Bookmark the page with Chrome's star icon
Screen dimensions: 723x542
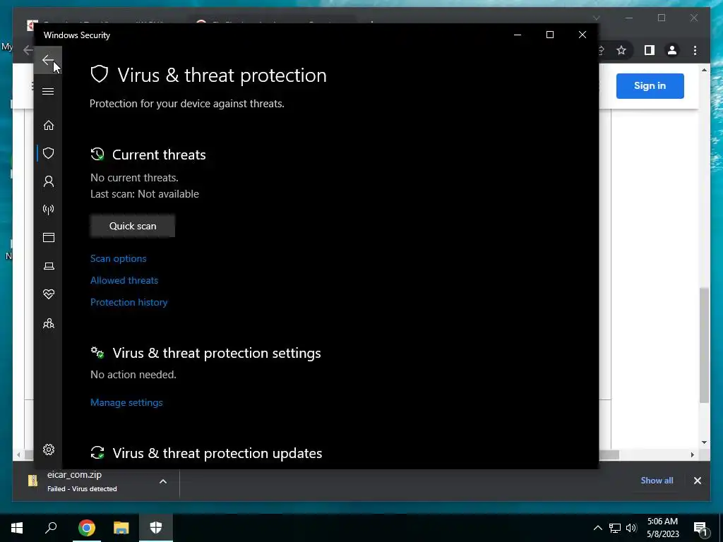point(621,50)
